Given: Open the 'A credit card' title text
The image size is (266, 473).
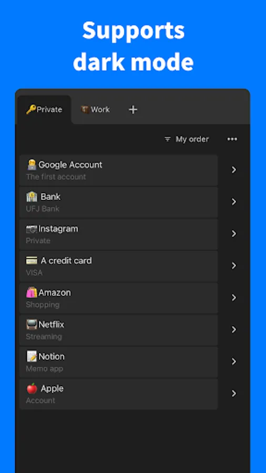Looking at the screenshot, I should point(66,261).
